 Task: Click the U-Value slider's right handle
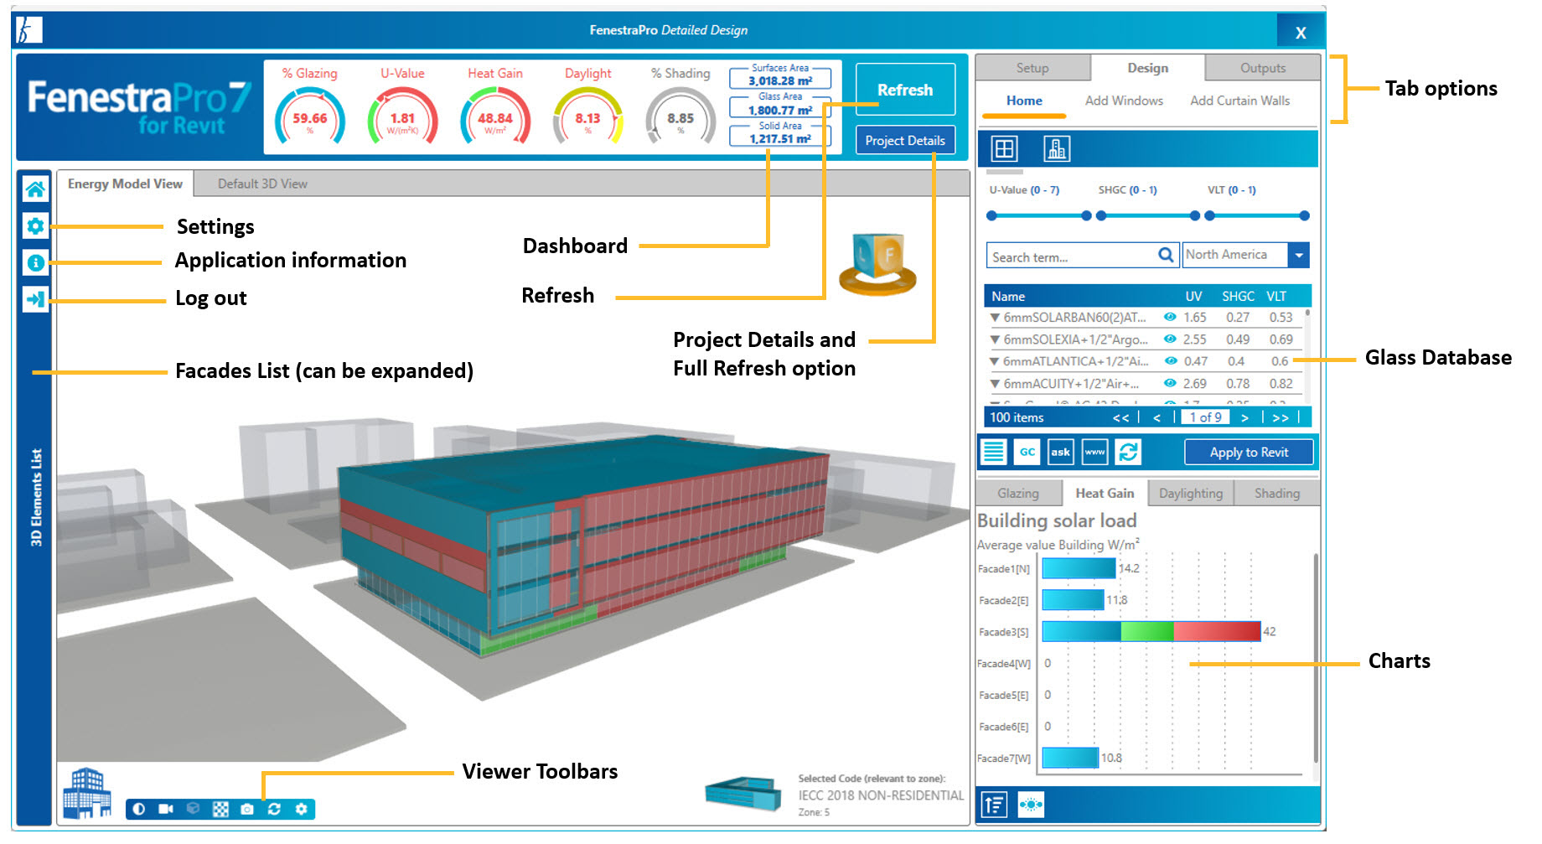[x=1086, y=215]
